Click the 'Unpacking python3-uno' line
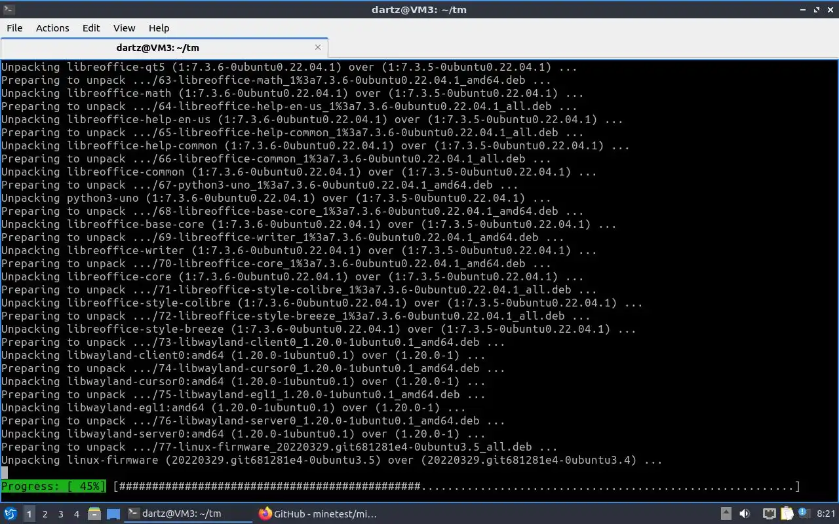 (x=276, y=198)
